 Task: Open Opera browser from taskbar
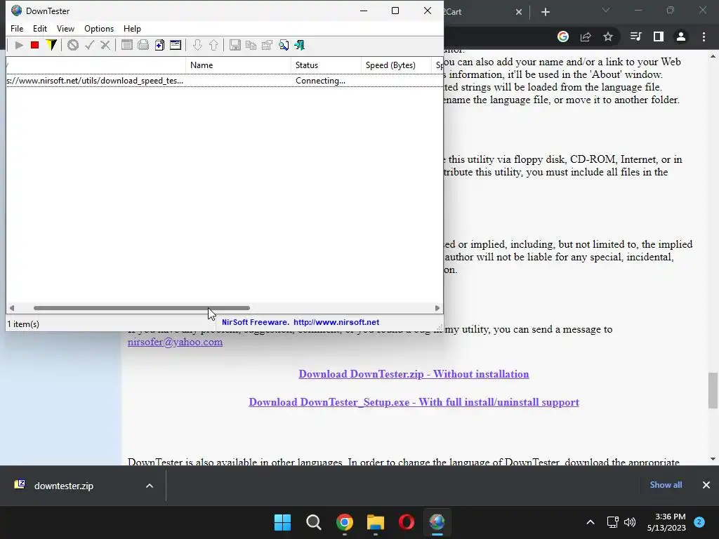click(x=407, y=522)
